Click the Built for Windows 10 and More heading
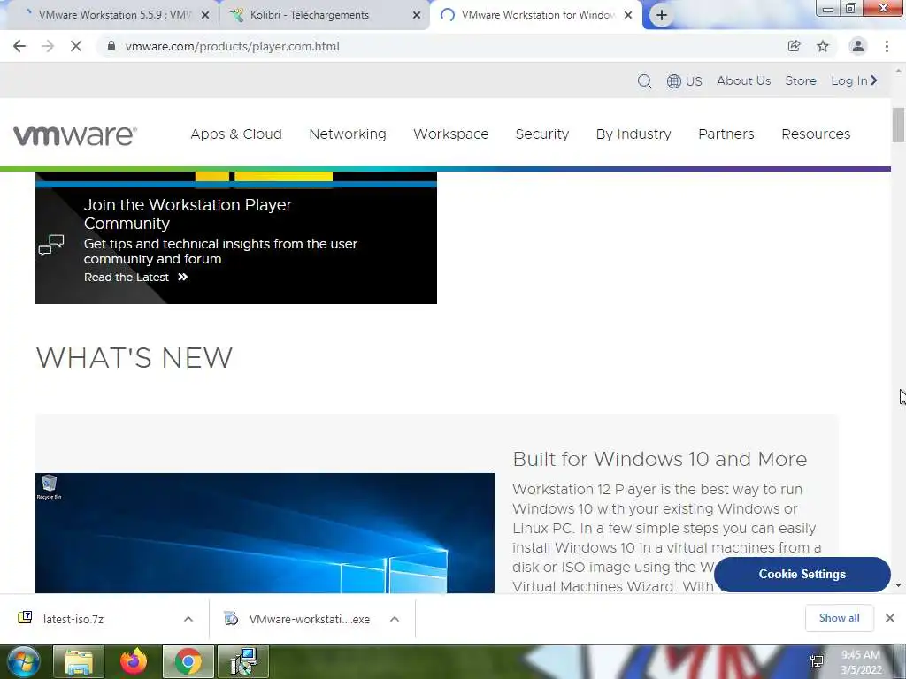Screen dimensions: 906x679 click(x=659, y=459)
